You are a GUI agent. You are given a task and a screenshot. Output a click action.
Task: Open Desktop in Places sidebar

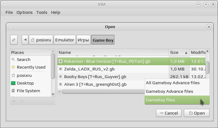point(30,83)
